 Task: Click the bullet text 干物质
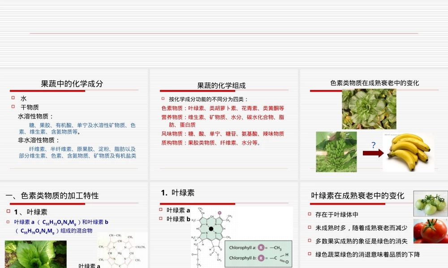[x=30, y=107]
